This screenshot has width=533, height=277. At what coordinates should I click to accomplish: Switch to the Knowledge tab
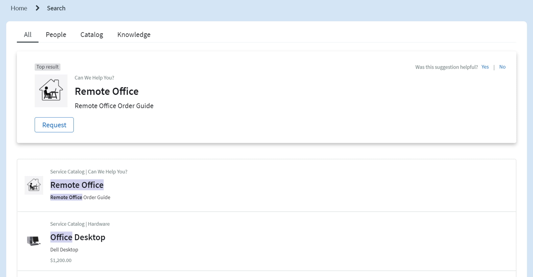(134, 35)
